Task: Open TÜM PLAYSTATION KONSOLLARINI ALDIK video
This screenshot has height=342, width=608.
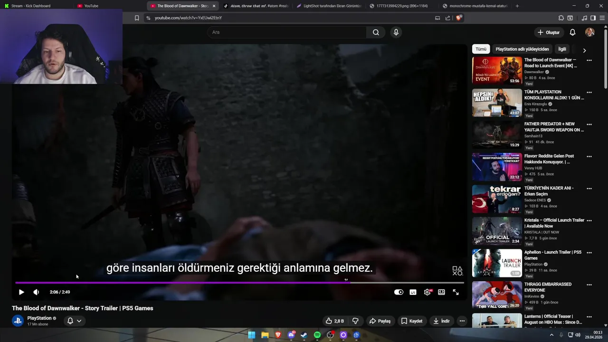Action: coord(497,103)
